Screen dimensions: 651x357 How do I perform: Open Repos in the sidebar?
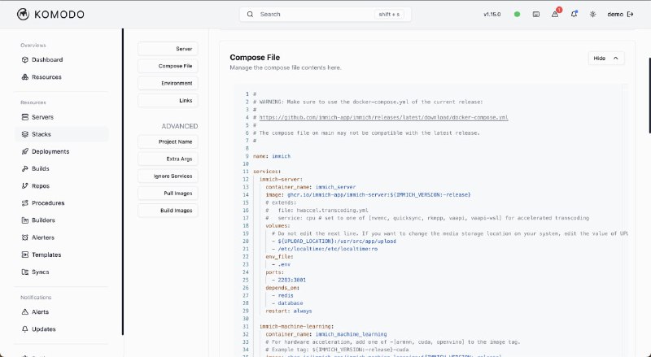pos(41,185)
